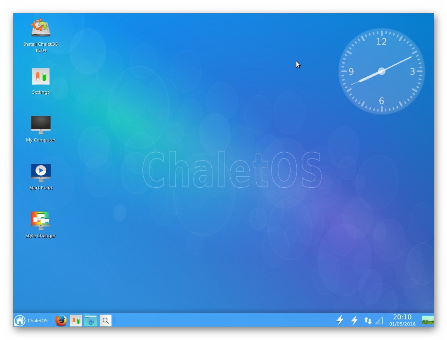Click the first lightning bolt tray icon
The width and height of the screenshot is (447, 340).
pyautogui.click(x=340, y=320)
